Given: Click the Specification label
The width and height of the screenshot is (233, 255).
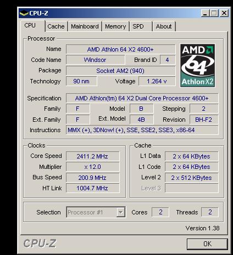Looking at the screenshot, I should coord(44,98).
